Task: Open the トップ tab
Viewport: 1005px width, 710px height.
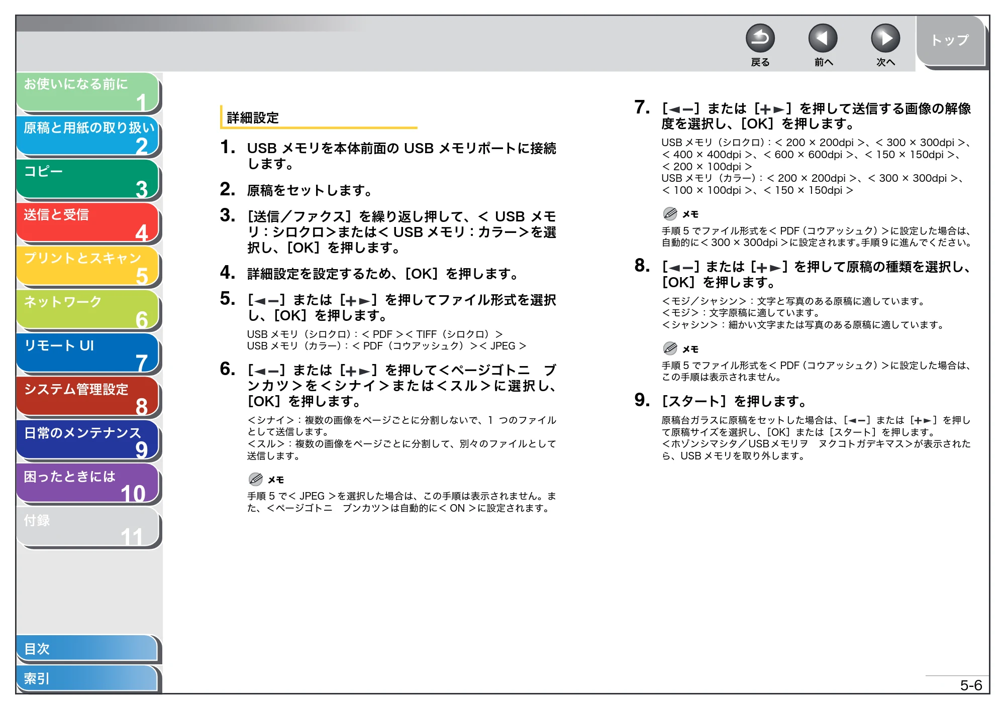Action: point(950,41)
